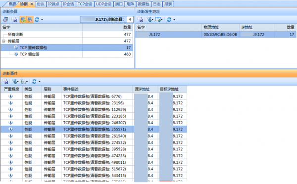The image size is (297, 184).
Task: Open refresh dropdown arrow in 诊断发生地址 toolbar
Action: point(174,19)
